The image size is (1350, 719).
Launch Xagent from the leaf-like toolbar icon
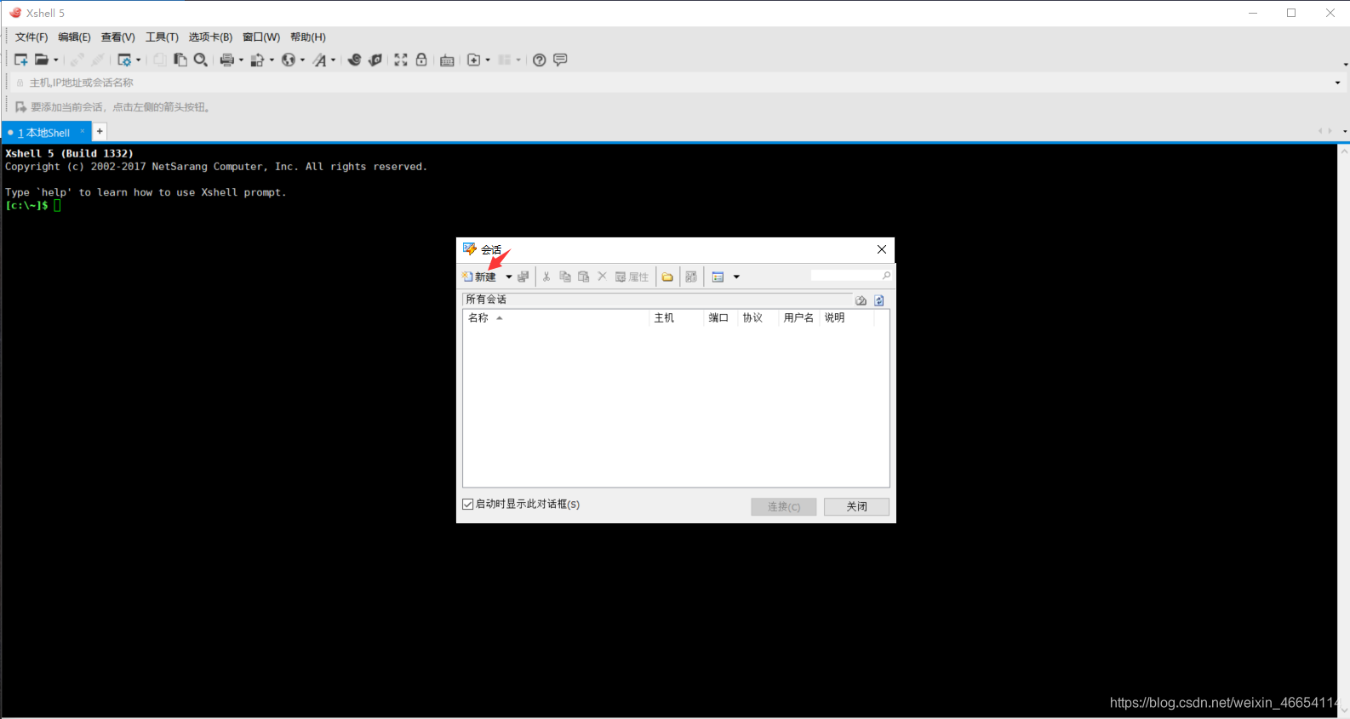pos(375,60)
